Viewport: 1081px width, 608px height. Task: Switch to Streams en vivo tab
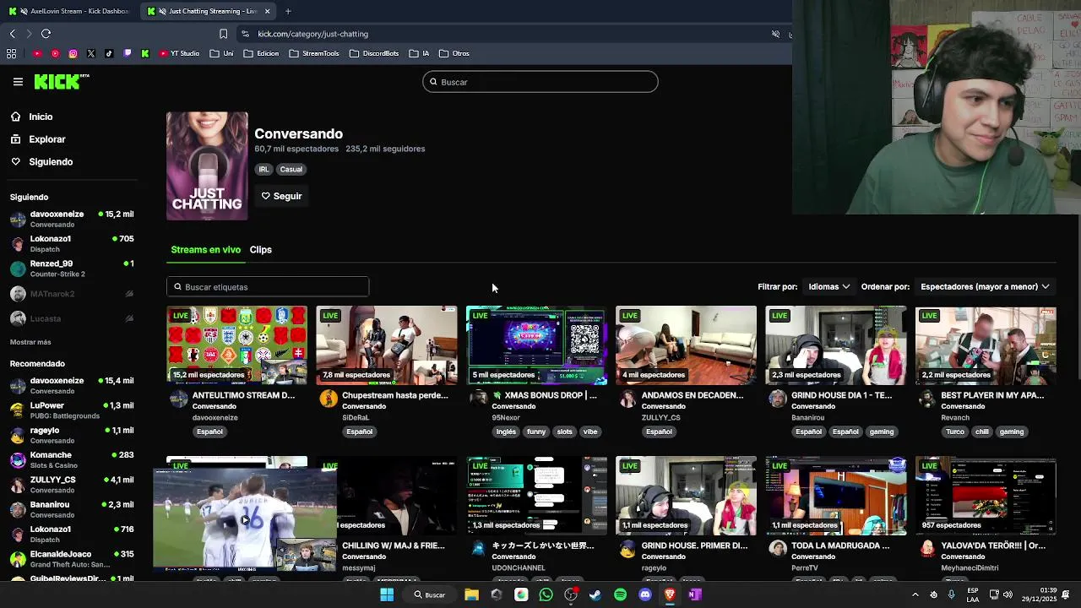point(205,250)
